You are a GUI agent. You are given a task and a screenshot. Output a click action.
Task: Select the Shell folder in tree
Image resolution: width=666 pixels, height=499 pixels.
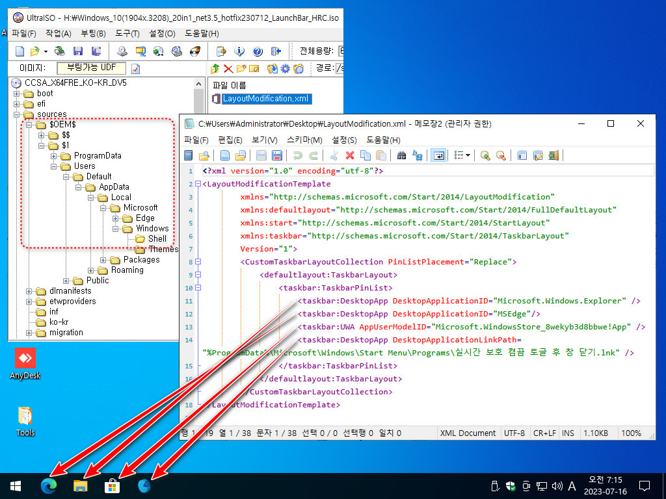[157, 239]
